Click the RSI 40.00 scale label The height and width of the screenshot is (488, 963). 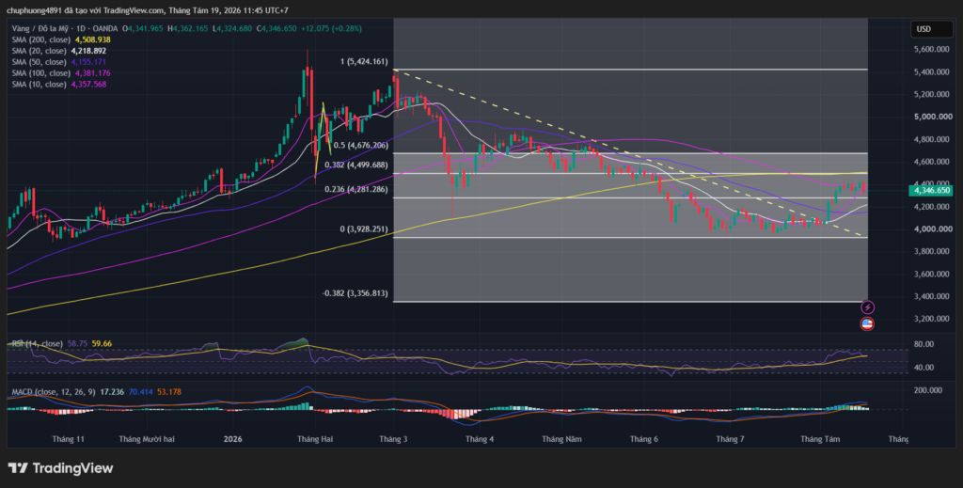tap(924, 368)
